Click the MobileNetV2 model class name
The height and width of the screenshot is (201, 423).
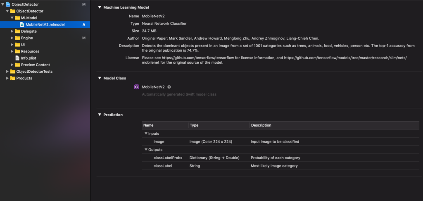tap(153, 87)
